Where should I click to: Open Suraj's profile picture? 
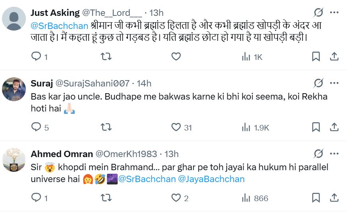coord(14,89)
